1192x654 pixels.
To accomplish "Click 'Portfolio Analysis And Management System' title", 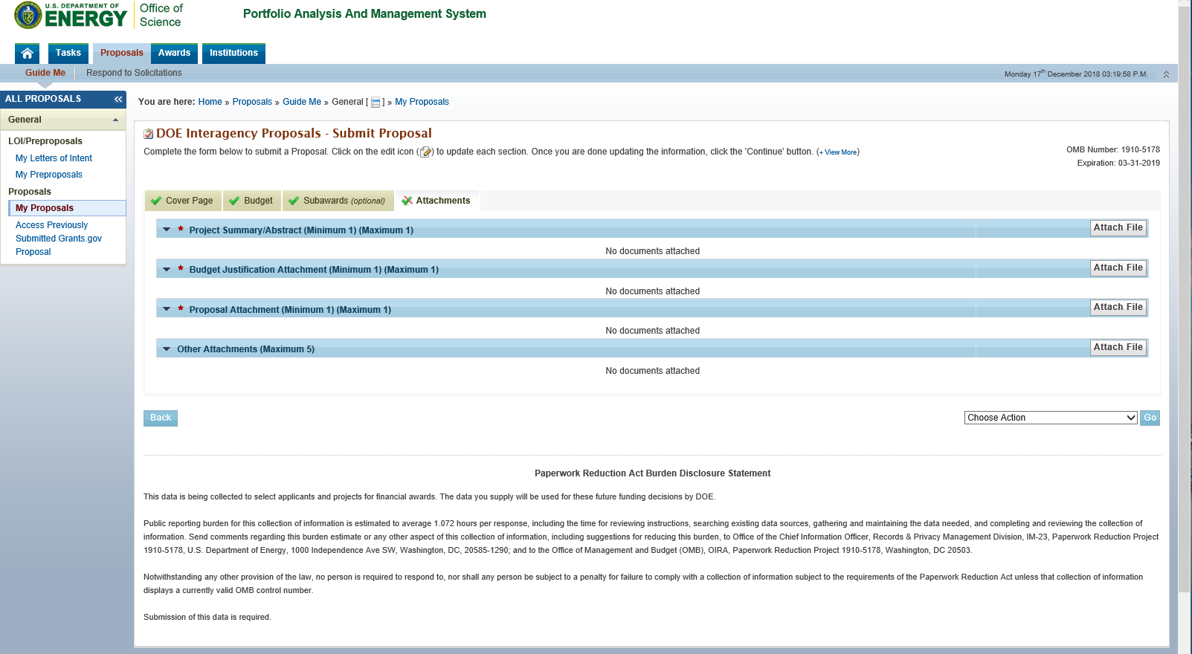I will (x=364, y=14).
